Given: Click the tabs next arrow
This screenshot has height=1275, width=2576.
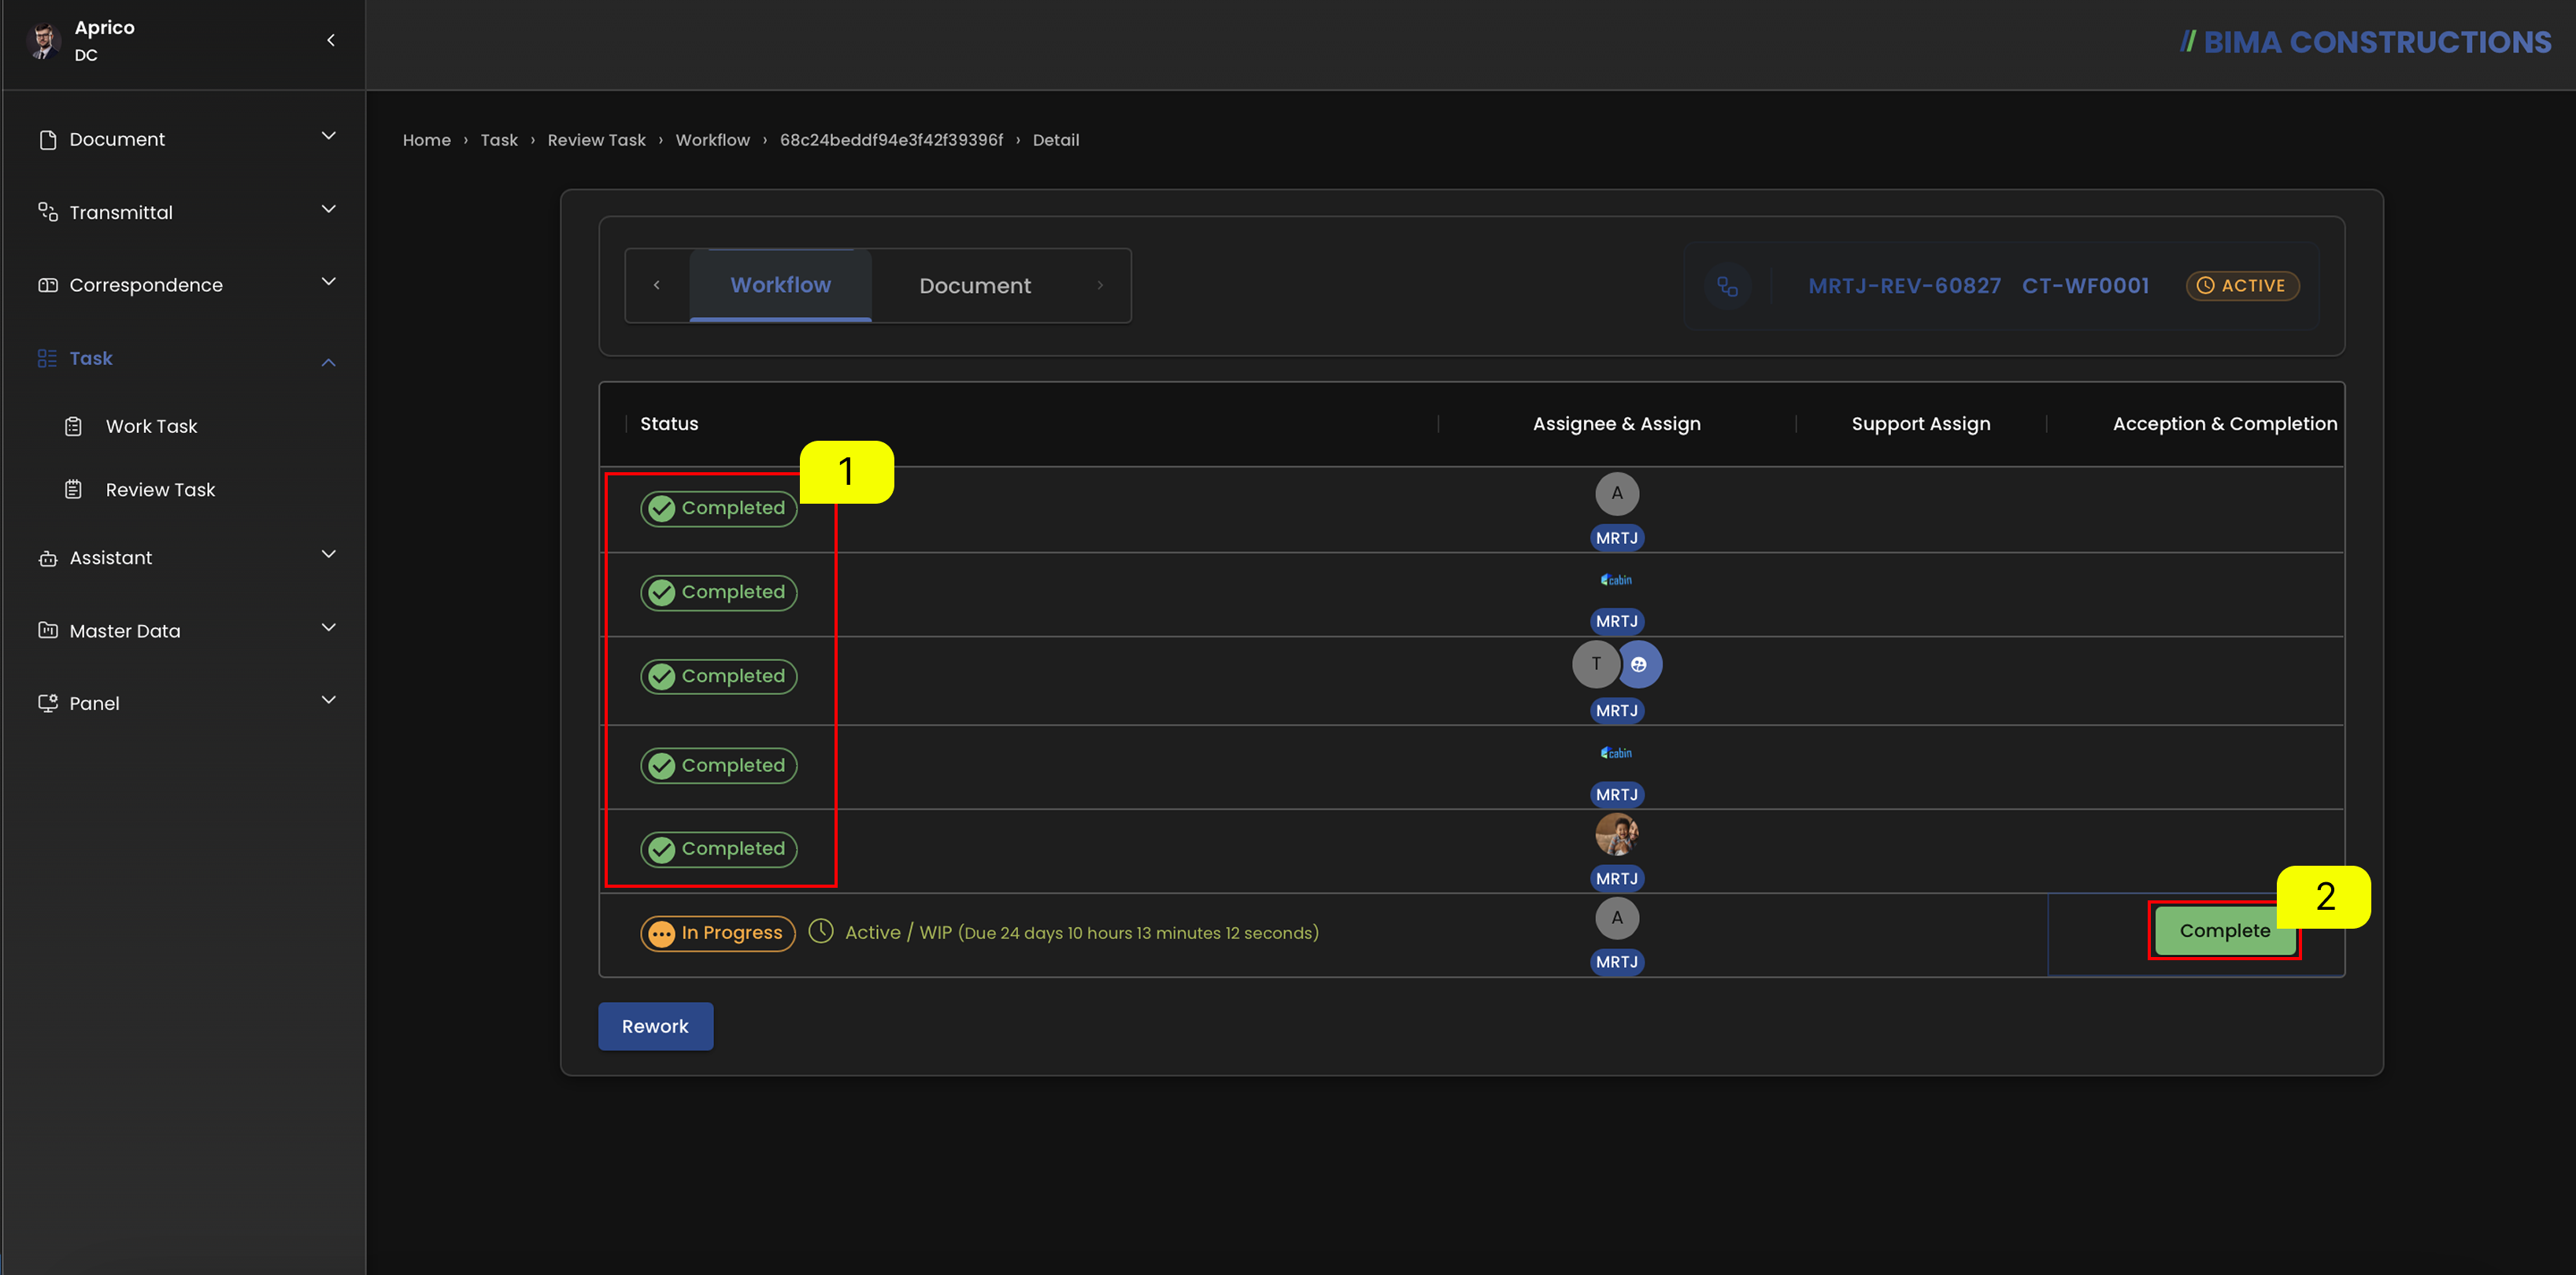Looking at the screenshot, I should (1099, 285).
